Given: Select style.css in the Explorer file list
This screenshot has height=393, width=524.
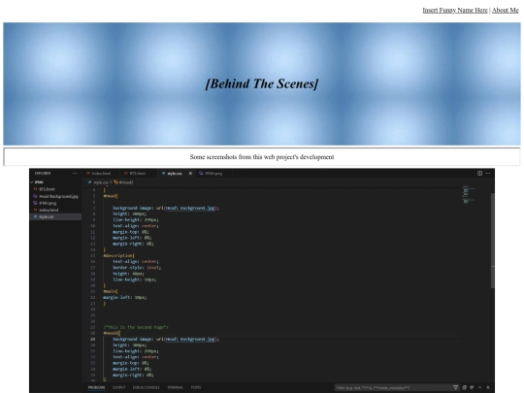Looking at the screenshot, I should pyautogui.click(x=55, y=217).
